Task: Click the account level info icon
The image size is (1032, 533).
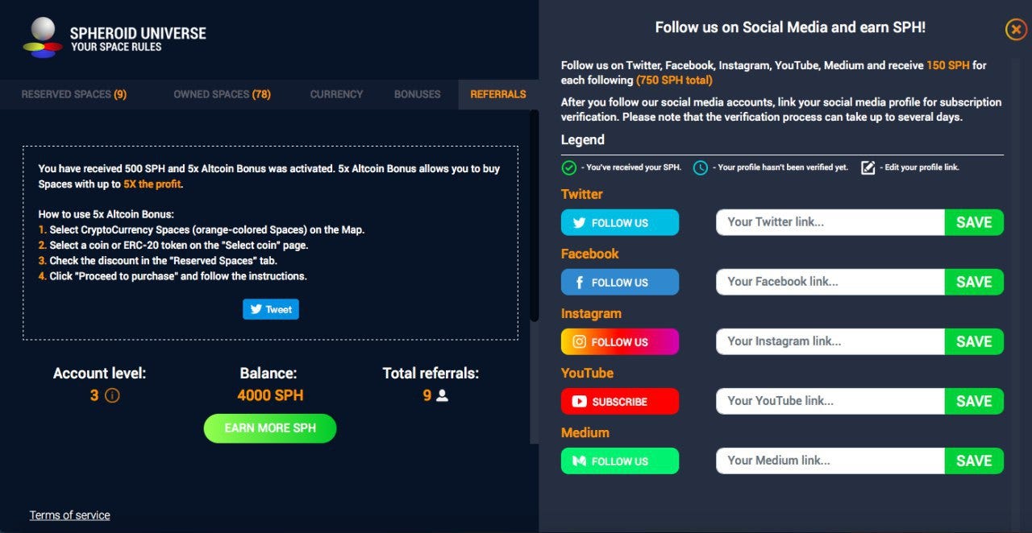Action: click(x=113, y=395)
